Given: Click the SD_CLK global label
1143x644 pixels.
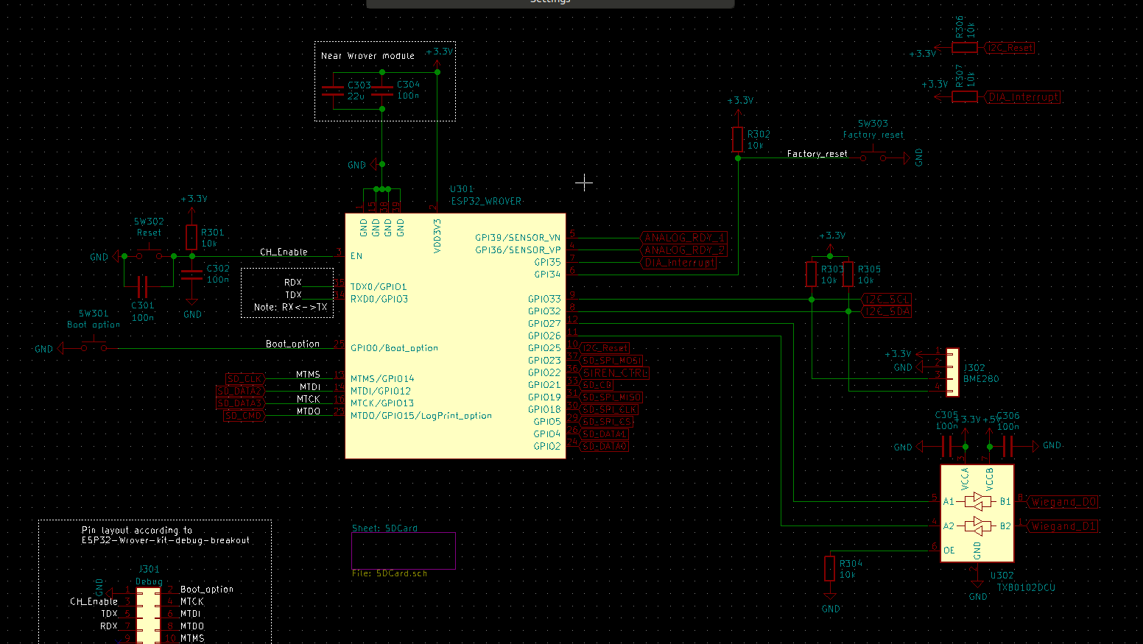Looking at the screenshot, I should [x=245, y=379].
